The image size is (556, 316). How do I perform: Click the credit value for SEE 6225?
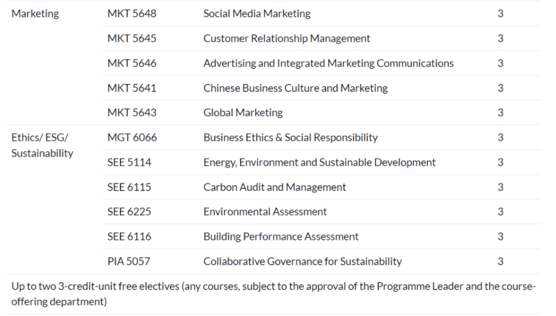[500, 211]
